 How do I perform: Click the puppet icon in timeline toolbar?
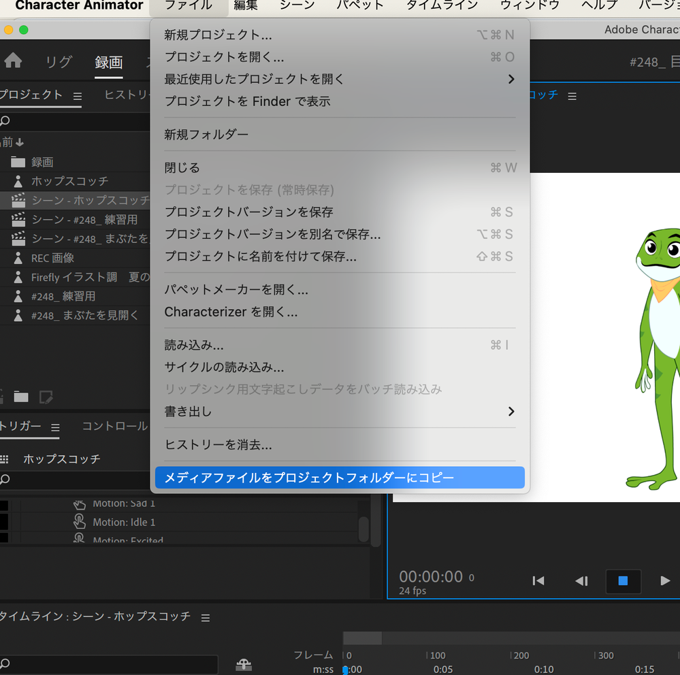(x=244, y=664)
